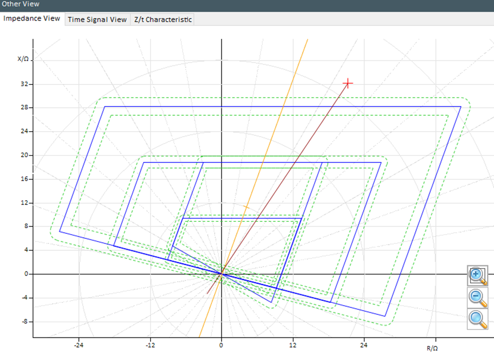Open the Time Signal View tab
Viewport: 494px width, 353px height.
(x=97, y=19)
